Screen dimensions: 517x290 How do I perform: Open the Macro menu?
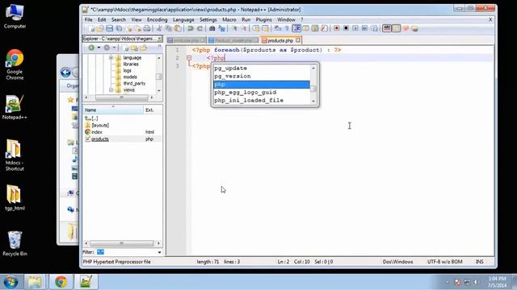[x=229, y=19]
